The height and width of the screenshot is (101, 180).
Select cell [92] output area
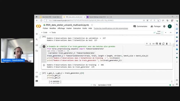[76, 39]
